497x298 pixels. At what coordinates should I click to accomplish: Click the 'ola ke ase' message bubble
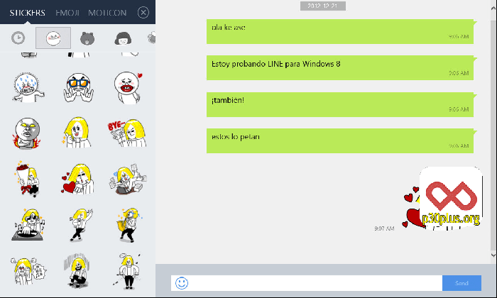click(x=340, y=31)
